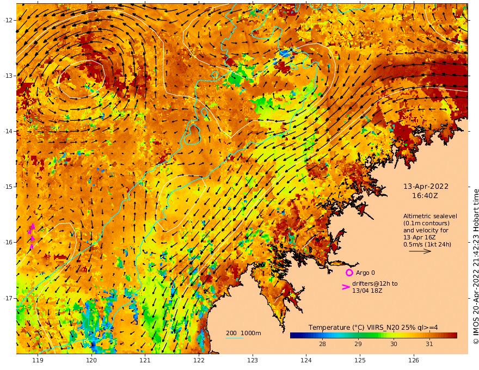Click longitude axis label 121
Screen dimensions: 479x370
coord(145,360)
